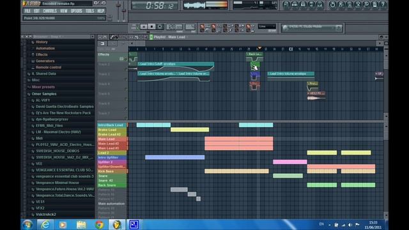The width and height of the screenshot is (409, 230).
Task: Expand the Misc folder
Action: pos(36,80)
